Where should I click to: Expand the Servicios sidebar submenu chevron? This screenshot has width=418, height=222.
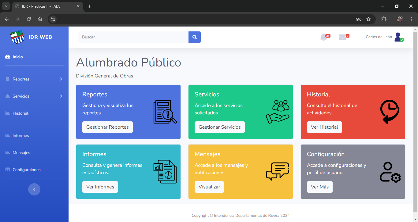tap(61, 96)
